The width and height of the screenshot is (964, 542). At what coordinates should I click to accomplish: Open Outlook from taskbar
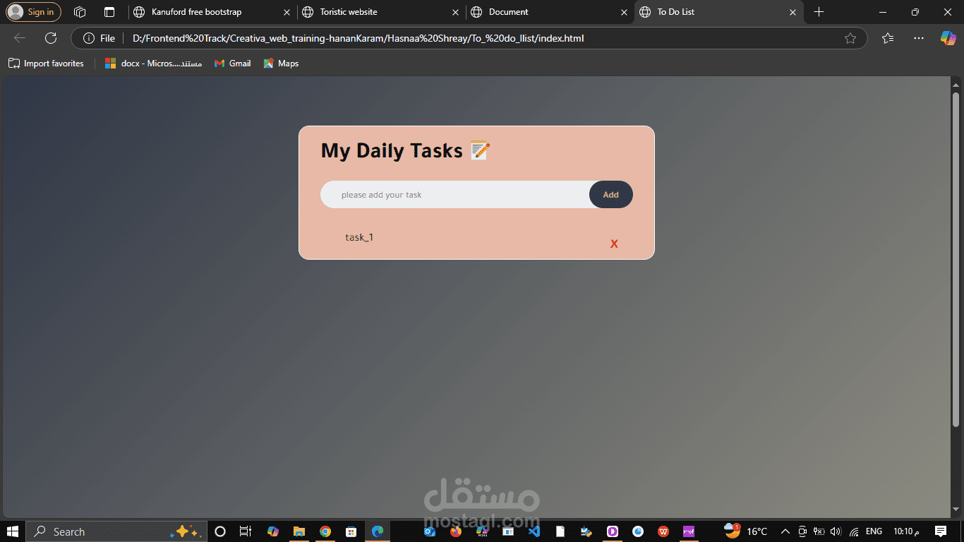[x=429, y=531]
